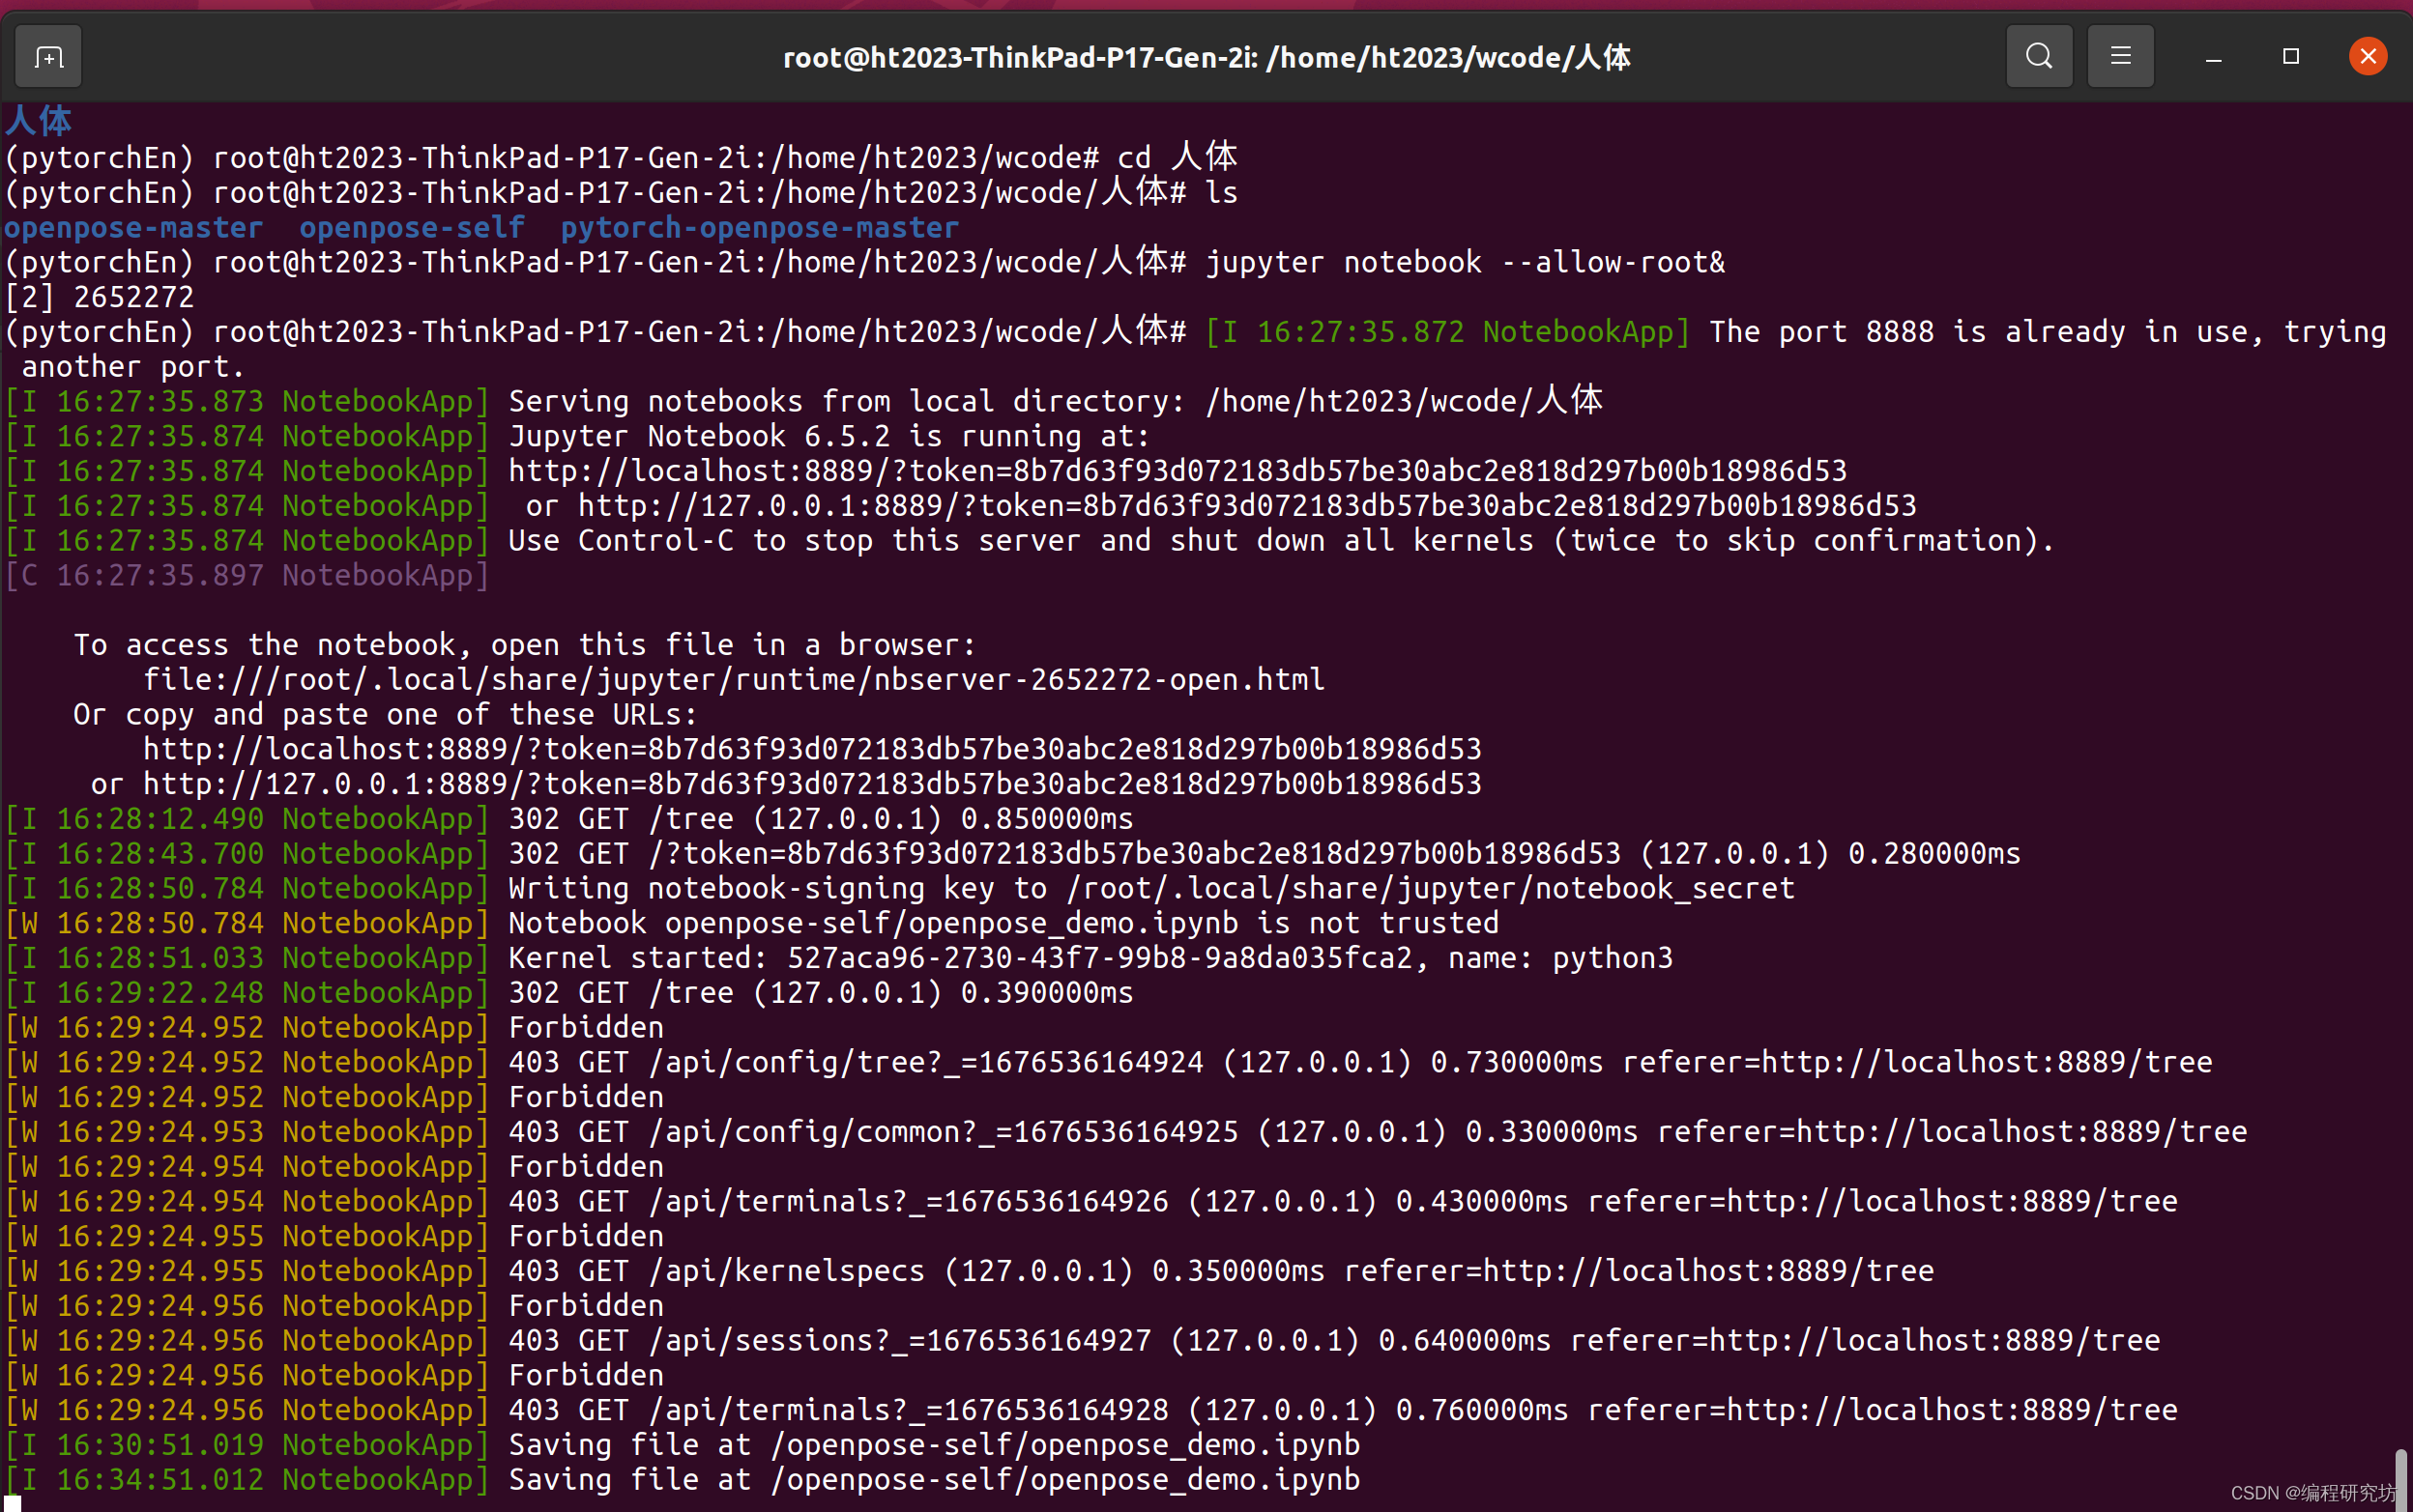The width and height of the screenshot is (2413, 1512).
Task: Click the pytorch-openpose-master directory name
Action: click(x=759, y=228)
